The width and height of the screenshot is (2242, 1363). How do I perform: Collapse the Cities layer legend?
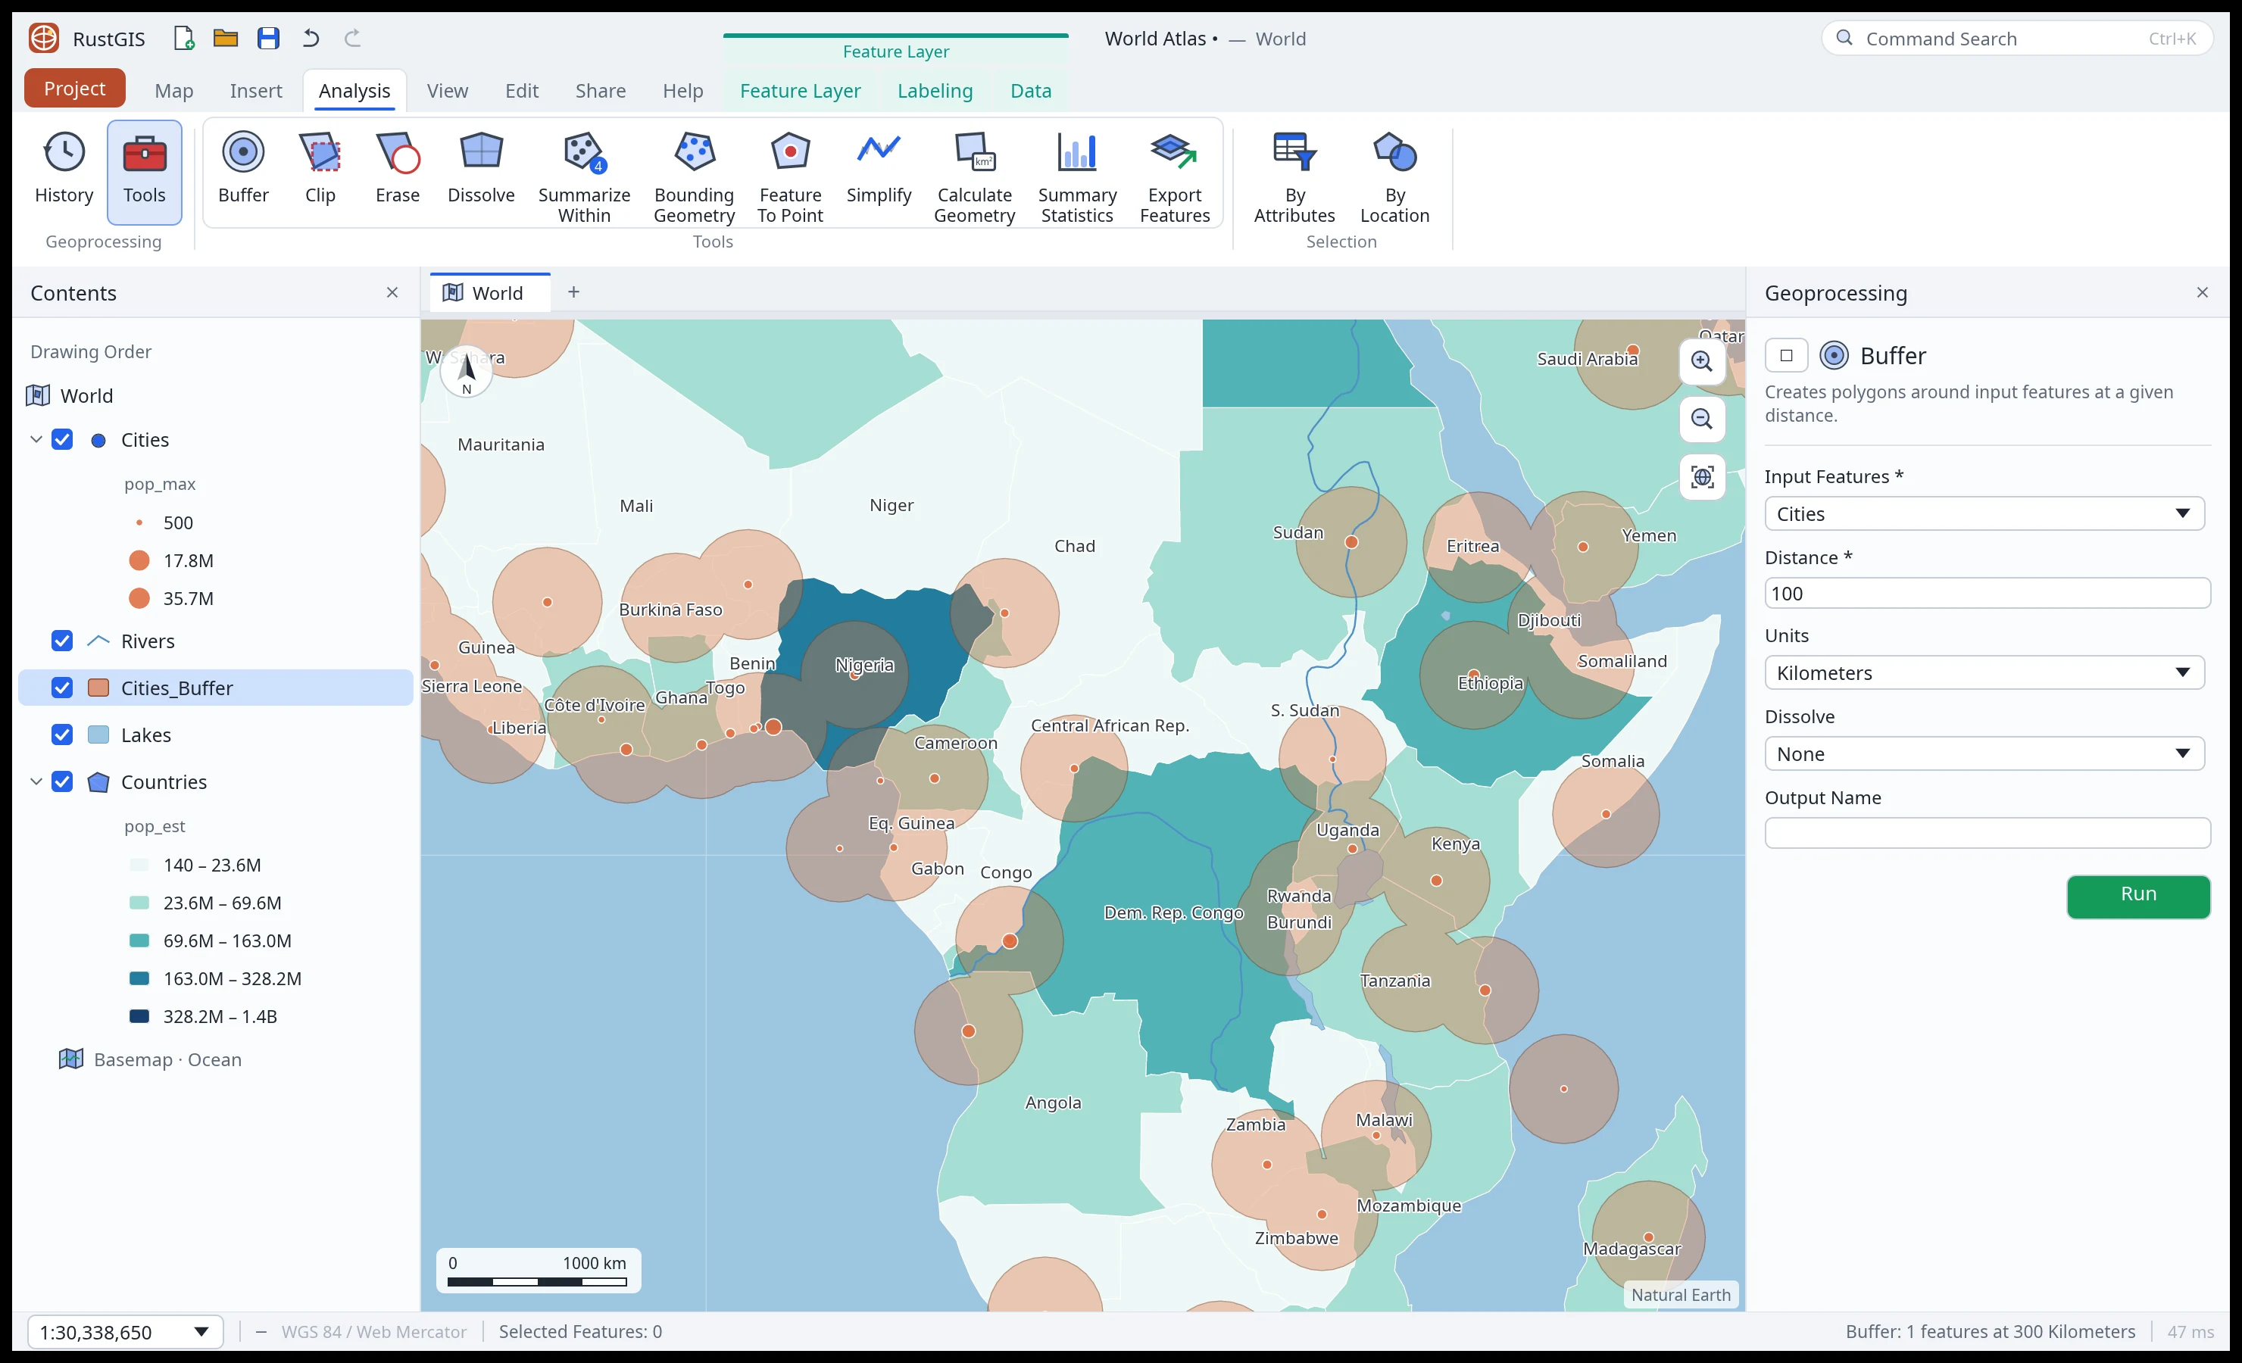click(x=36, y=439)
